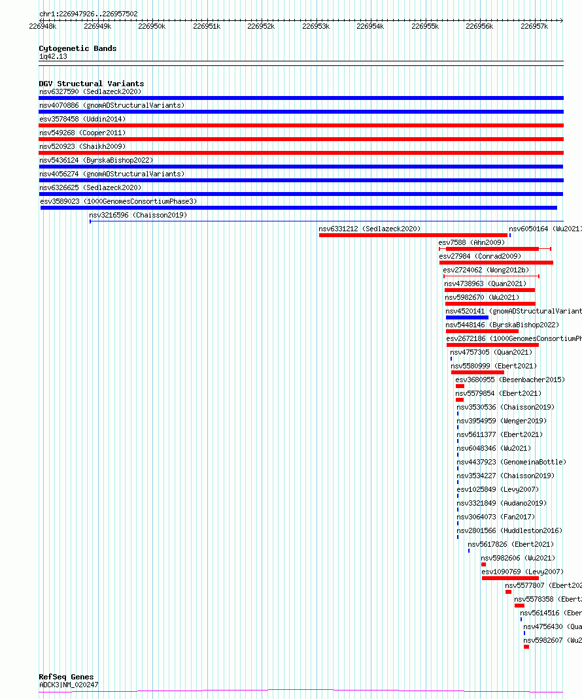Viewport: 582px width, 699px height.
Task: Click nsv3321849 (Audano2019) label
Action: (x=502, y=503)
